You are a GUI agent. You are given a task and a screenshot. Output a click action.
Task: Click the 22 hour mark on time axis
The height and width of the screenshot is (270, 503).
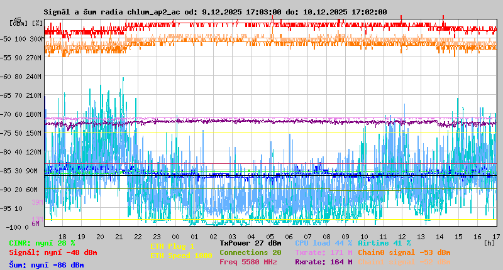point(138,235)
